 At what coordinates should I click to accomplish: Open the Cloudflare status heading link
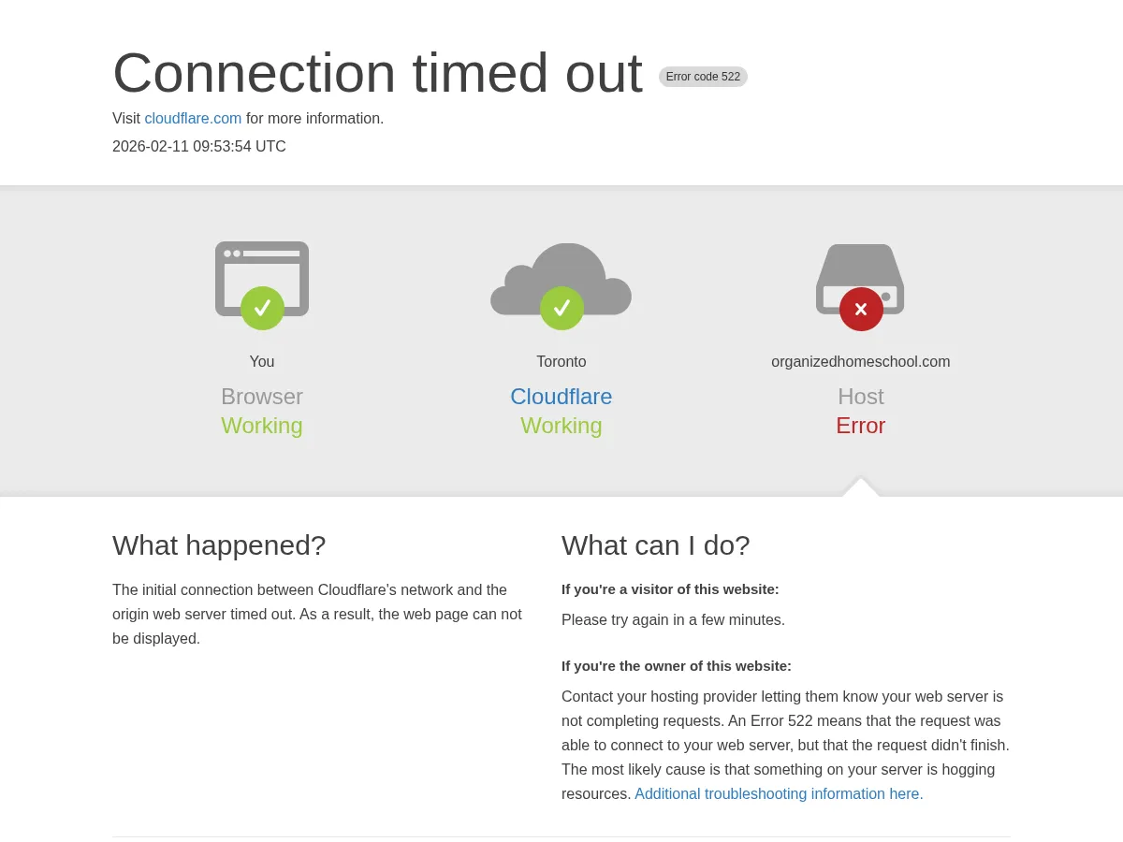tap(561, 397)
